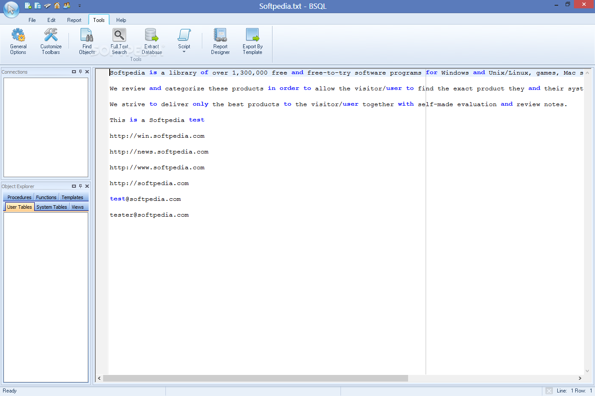The width and height of the screenshot is (595, 396).
Task: Maximize the Object Explorer panel
Action: point(74,186)
